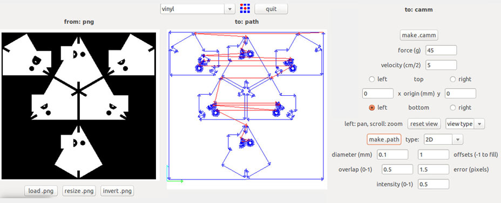This screenshot has height=203, width=501.
Task: Click the reset view button
Action: (x=424, y=124)
